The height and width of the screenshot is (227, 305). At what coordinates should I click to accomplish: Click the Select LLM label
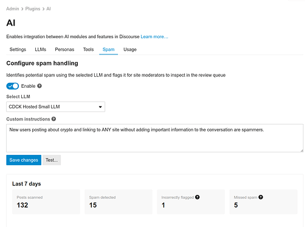(x=18, y=97)
